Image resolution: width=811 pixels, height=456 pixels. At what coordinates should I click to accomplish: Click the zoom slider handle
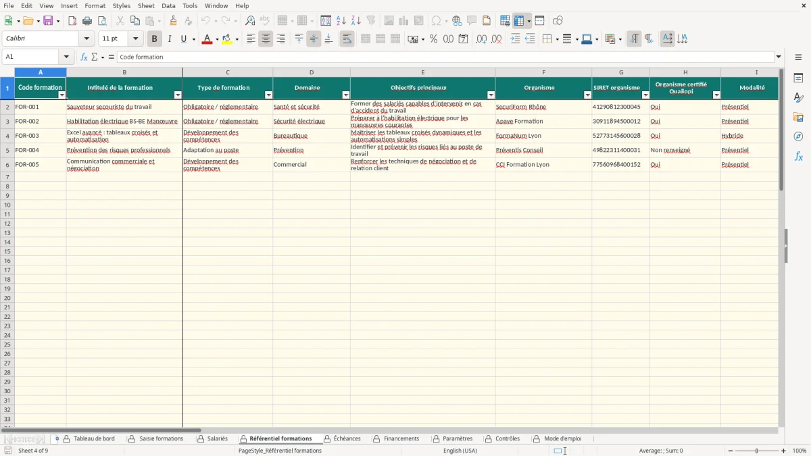[x=757, y=451]
